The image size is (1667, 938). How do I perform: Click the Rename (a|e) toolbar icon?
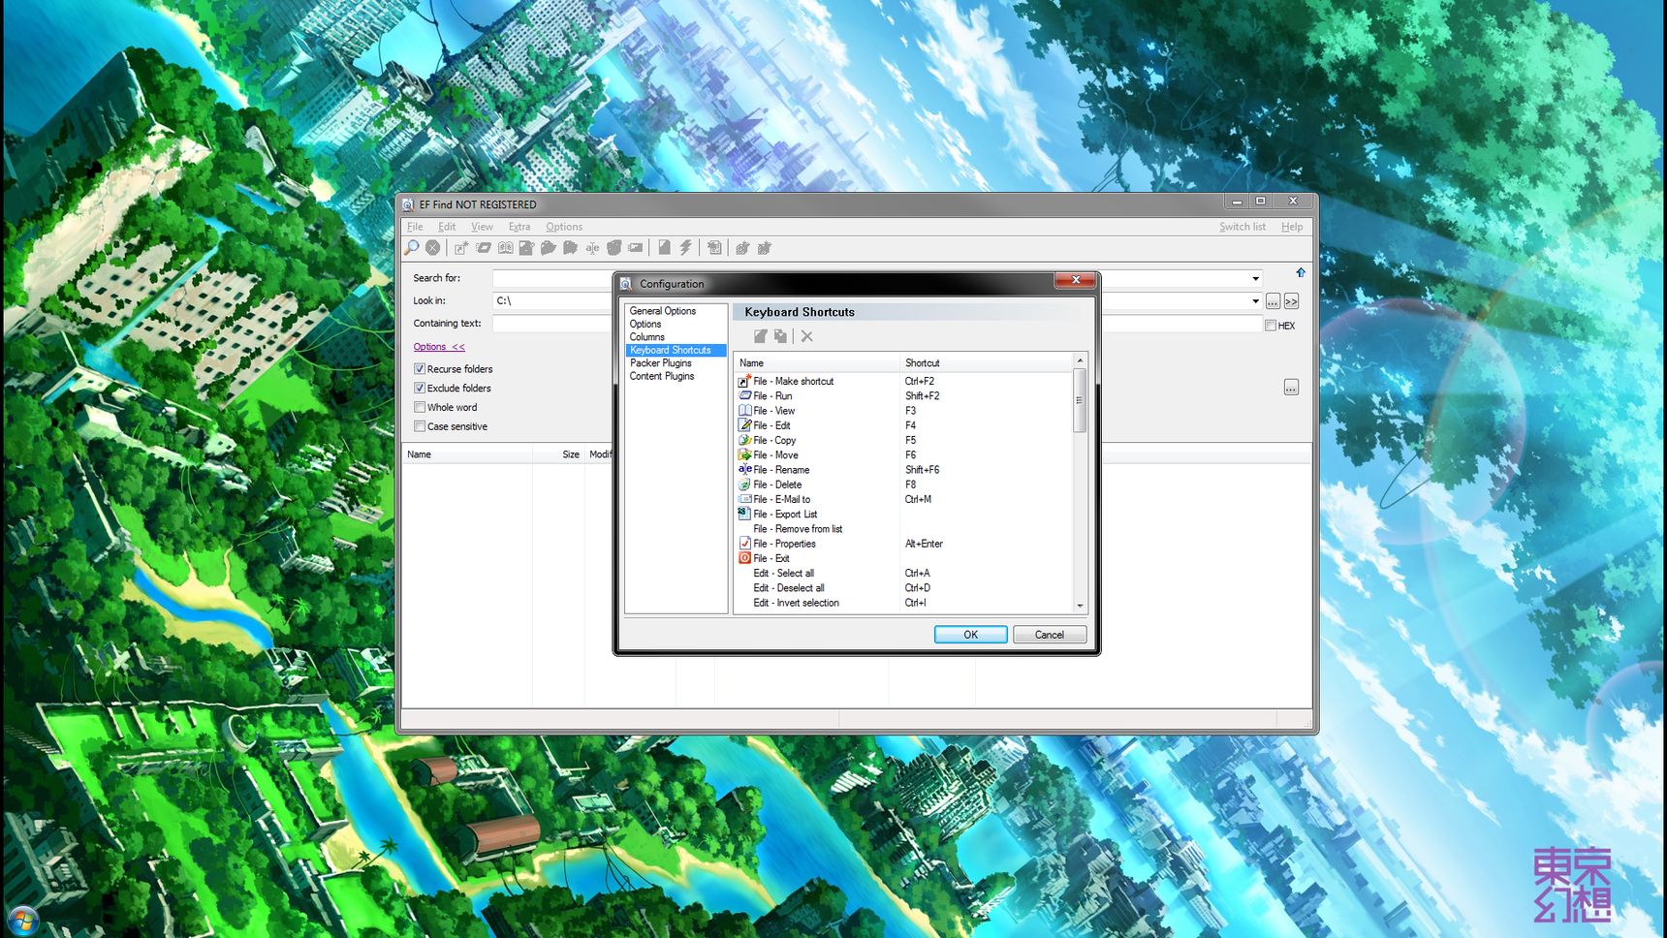(592, 248)
